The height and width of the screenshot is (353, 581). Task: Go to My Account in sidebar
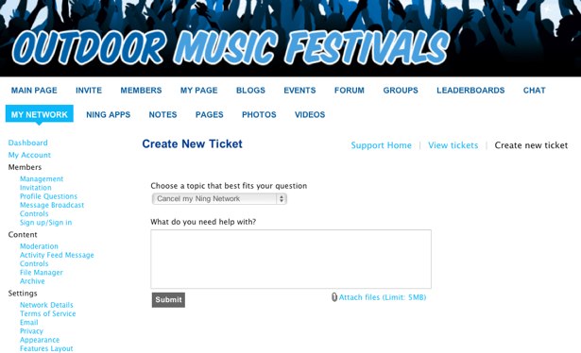29,155
